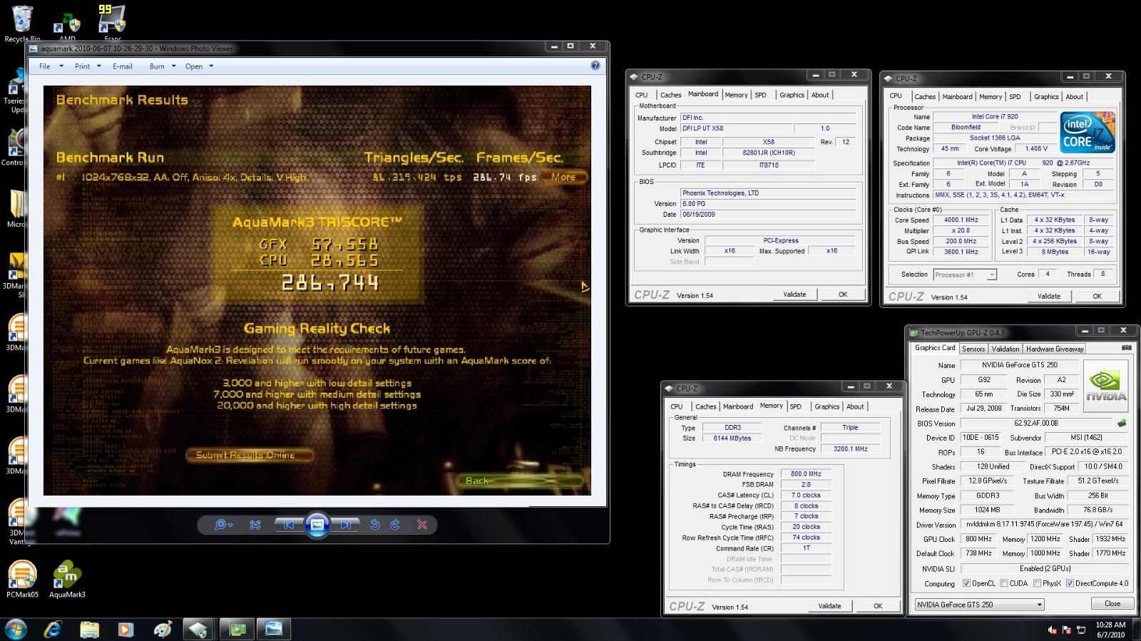Open Paint from the taskbar

click(162, 629)
